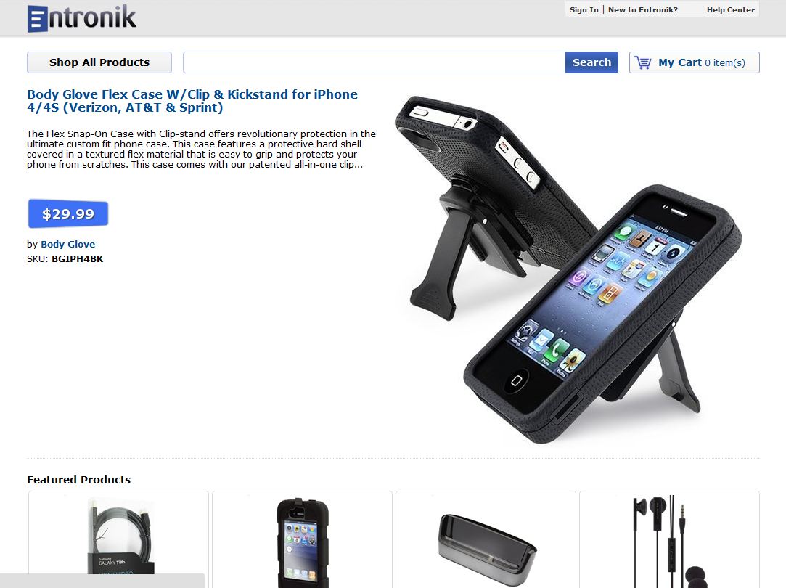The image size is (786, 588).
Task: Open the Galaxy Tab cable featured product
Action: (x=118, y=539)
